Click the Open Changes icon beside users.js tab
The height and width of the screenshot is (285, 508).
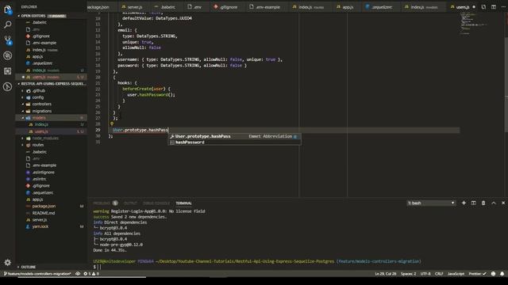pos(483,7)
